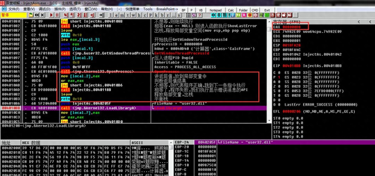Show CPU window with 'c' button
The height and width of the screenshot is (176, 375).
[145, 15]
